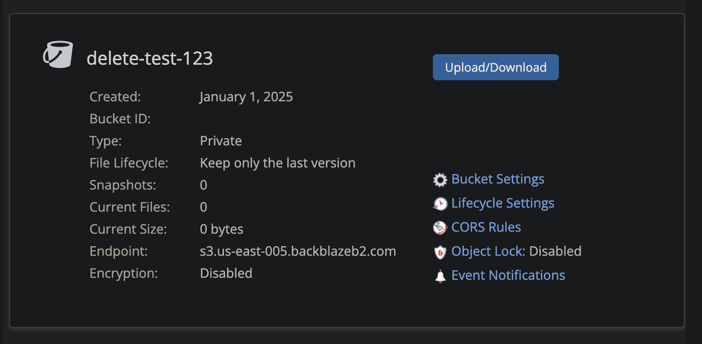Click the Object Lock shield icon

[x=440, y=252]
